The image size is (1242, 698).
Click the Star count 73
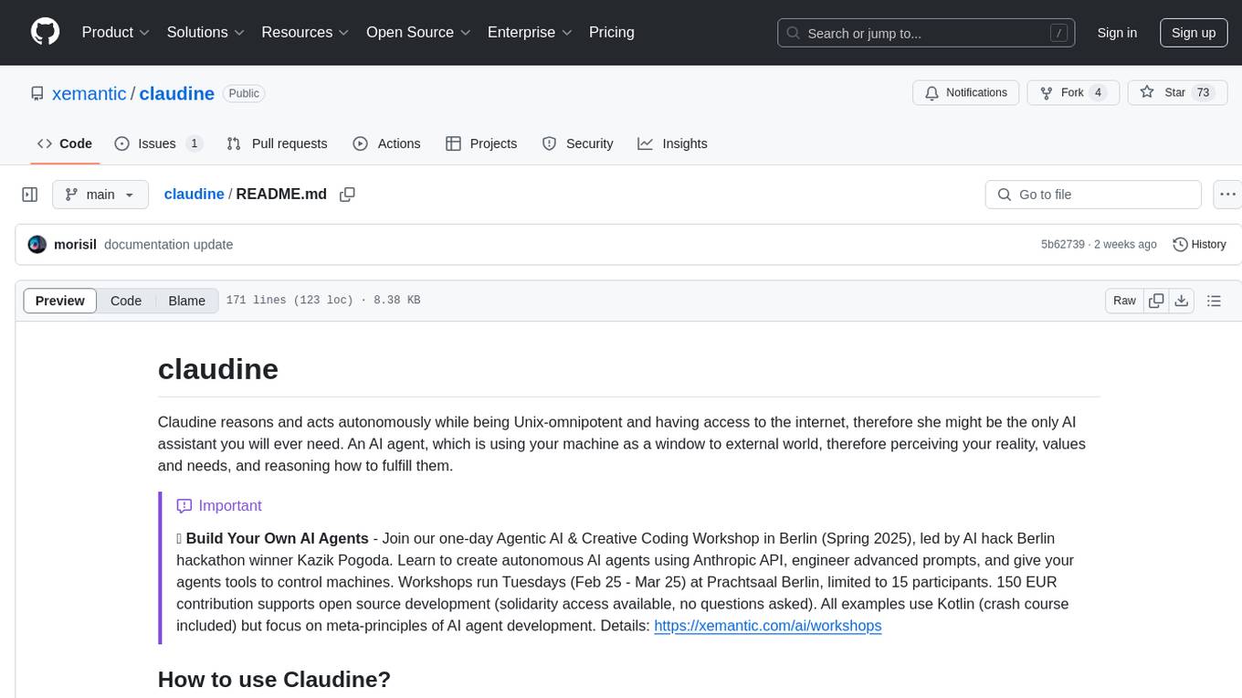[1204, 92]
